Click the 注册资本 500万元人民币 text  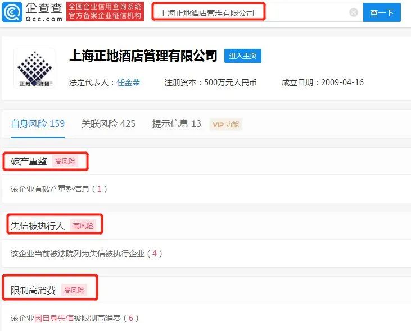point(210,82)
